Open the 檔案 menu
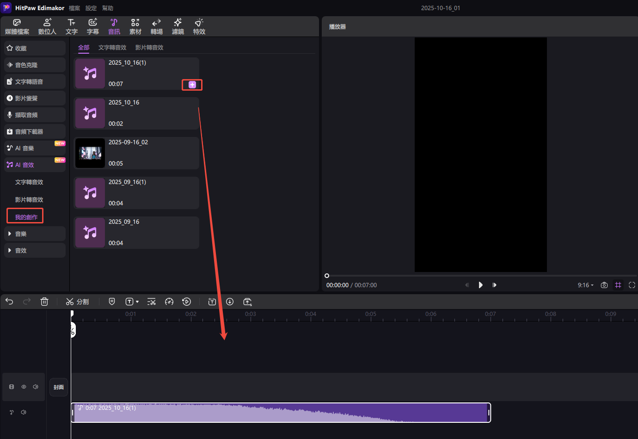638x439 pixels. point(74,8)
